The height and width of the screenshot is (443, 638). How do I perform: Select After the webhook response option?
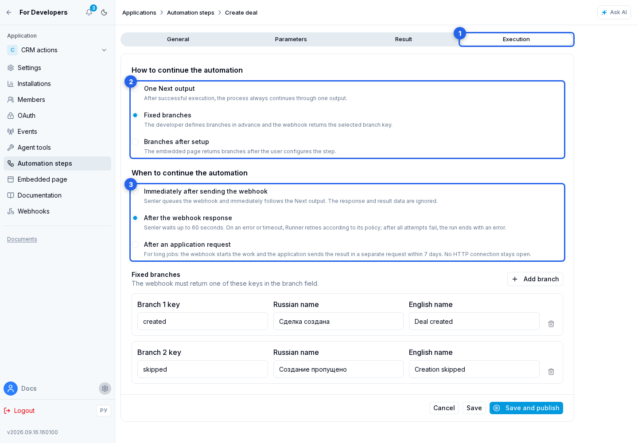click(x=135, y=218)
